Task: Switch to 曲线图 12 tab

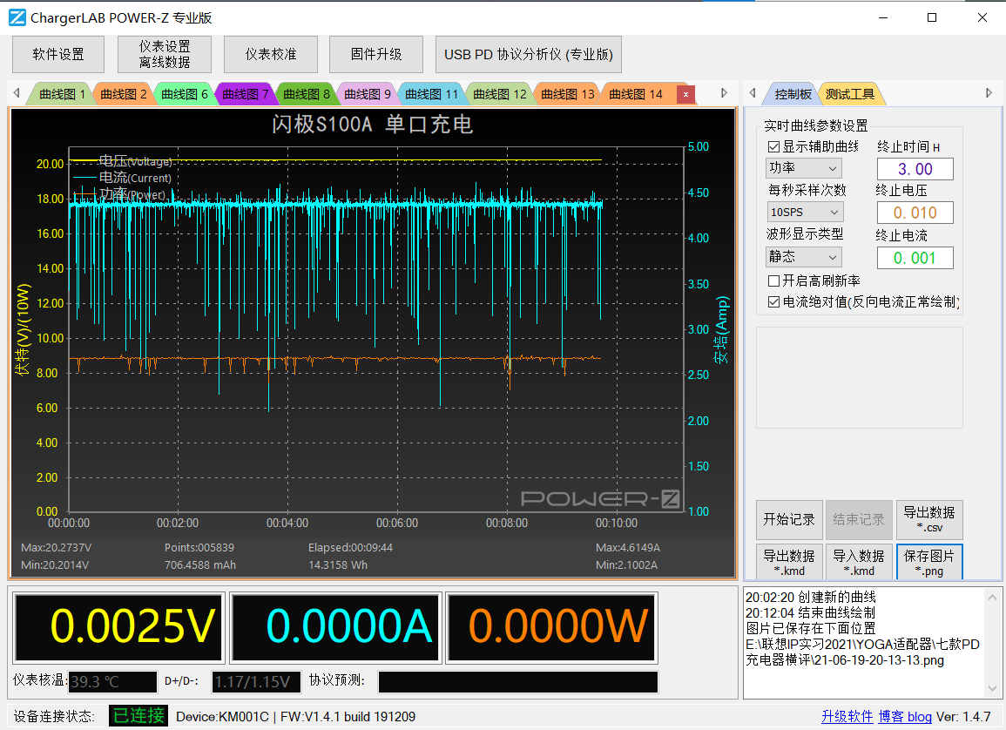Action: (x=499, y=94)
